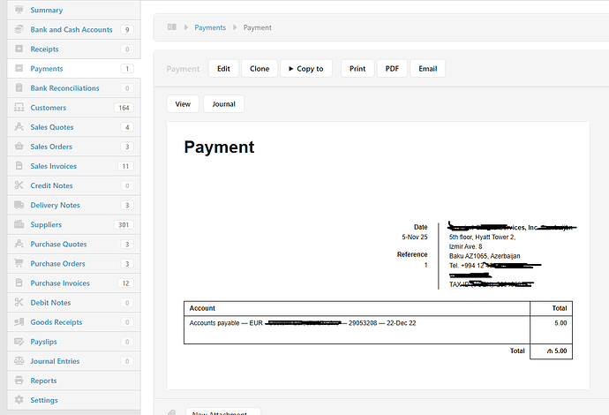Viewport: 609px width, 415px height.
Task: Click the Receipts sidebar icon
Action: click(19, 49)
